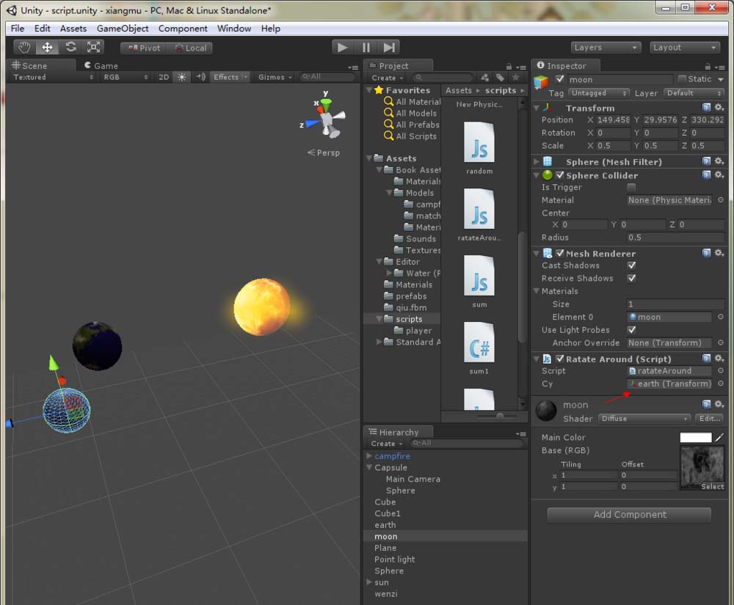This screenshot has width=734, height=605.
Task: Open the Component menu
Action: click(183, 29)
